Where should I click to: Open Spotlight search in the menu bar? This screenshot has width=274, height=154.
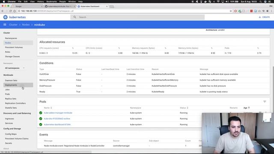[x=261, y=2]
